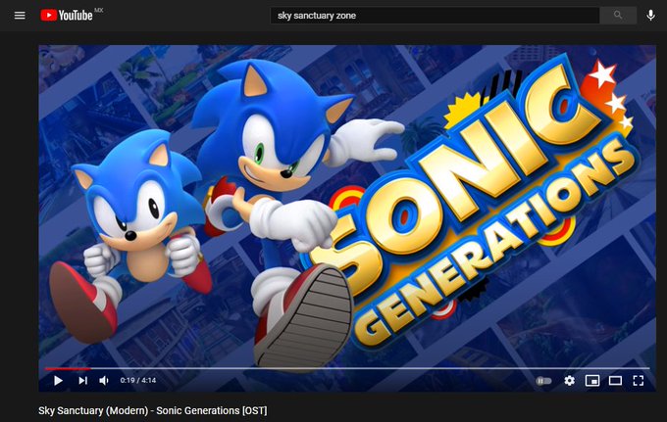Click the search field containing 'sky sanctuary zone'
The width and height of the screenshot is (667, 422).
435,16
